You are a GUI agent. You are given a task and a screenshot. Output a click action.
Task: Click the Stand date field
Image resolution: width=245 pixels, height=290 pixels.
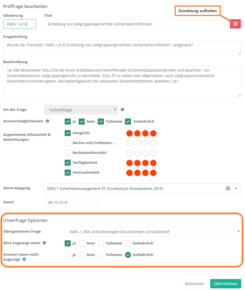pyautogui.click(x=71, y=202)
